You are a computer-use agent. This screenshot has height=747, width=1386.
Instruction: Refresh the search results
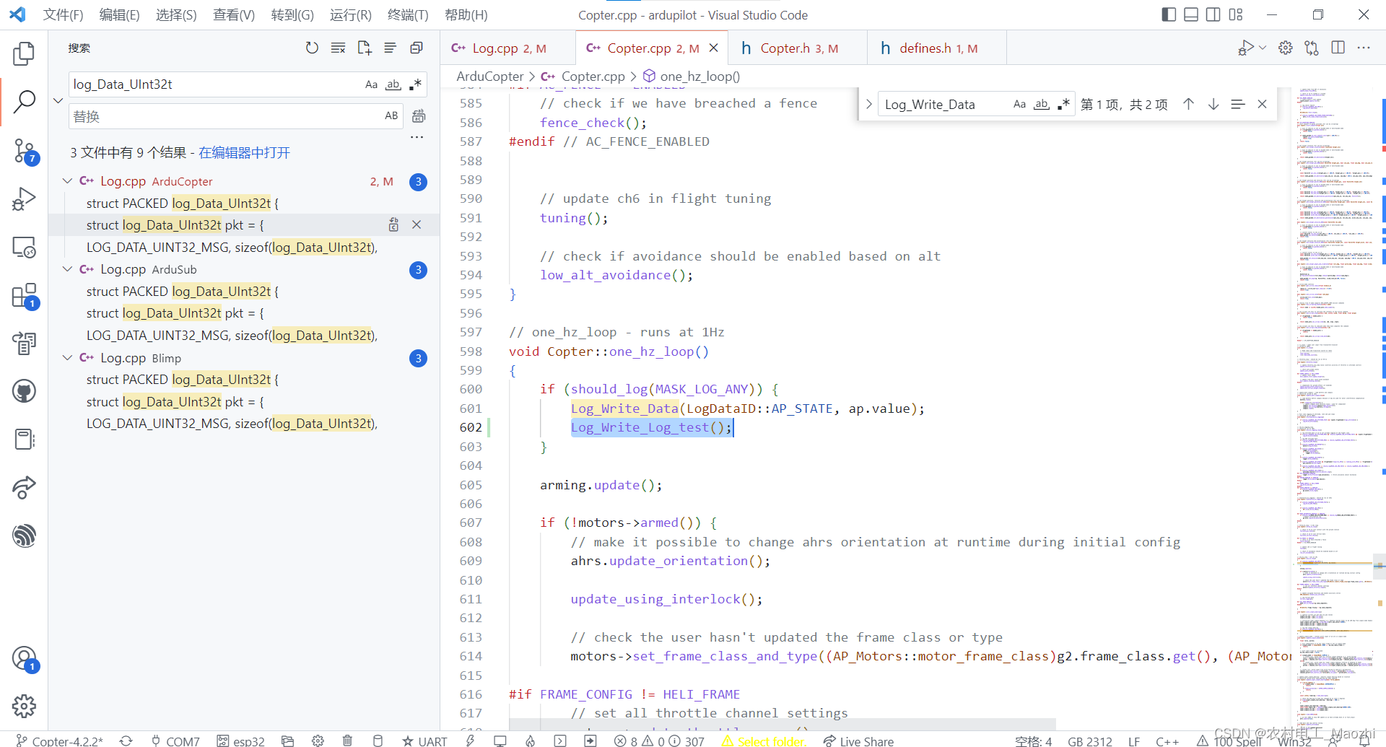(x=312, y=48)
